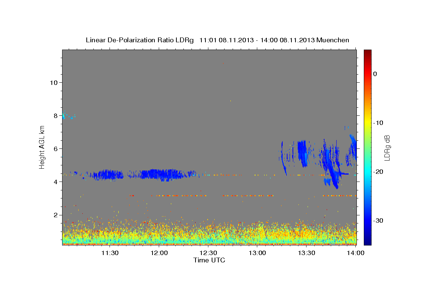Click the 'Time UTC' x-axis label
The width and height of the screenshot is (441, 294).
point(209,260)
